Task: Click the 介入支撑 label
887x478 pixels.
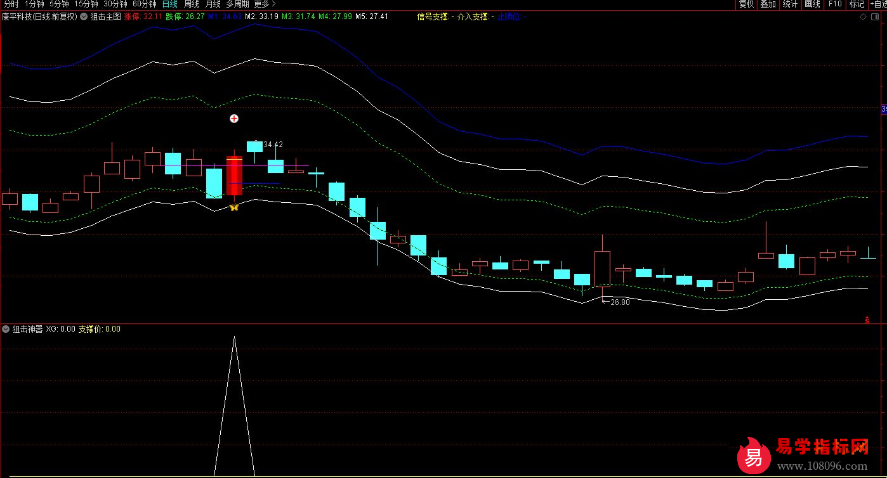Action: coord(475,16)
